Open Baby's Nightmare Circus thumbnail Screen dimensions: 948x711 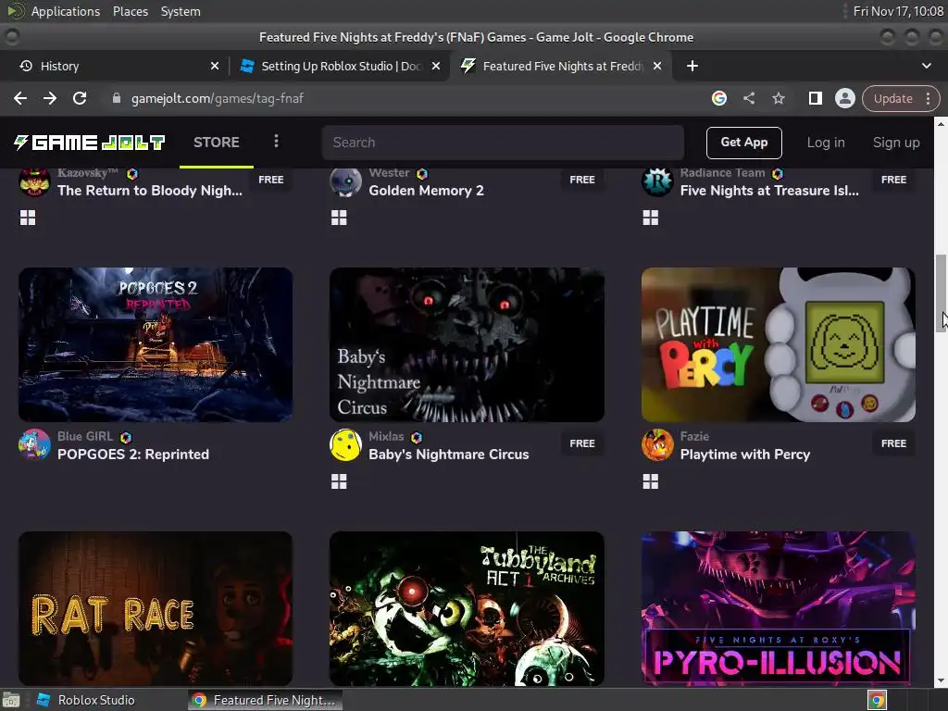point(467,344)
